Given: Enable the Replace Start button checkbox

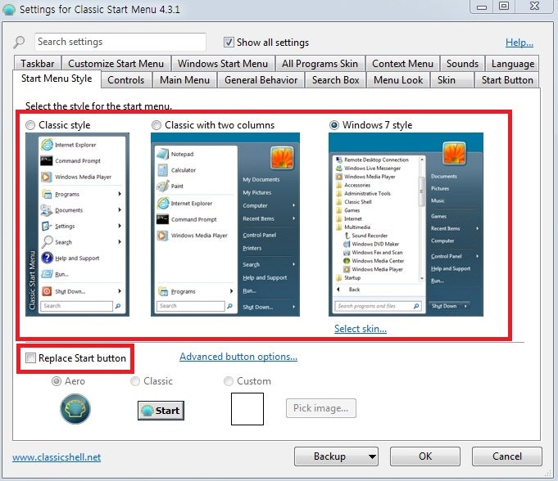Looking at the screenshot, I should pos(30,357).
